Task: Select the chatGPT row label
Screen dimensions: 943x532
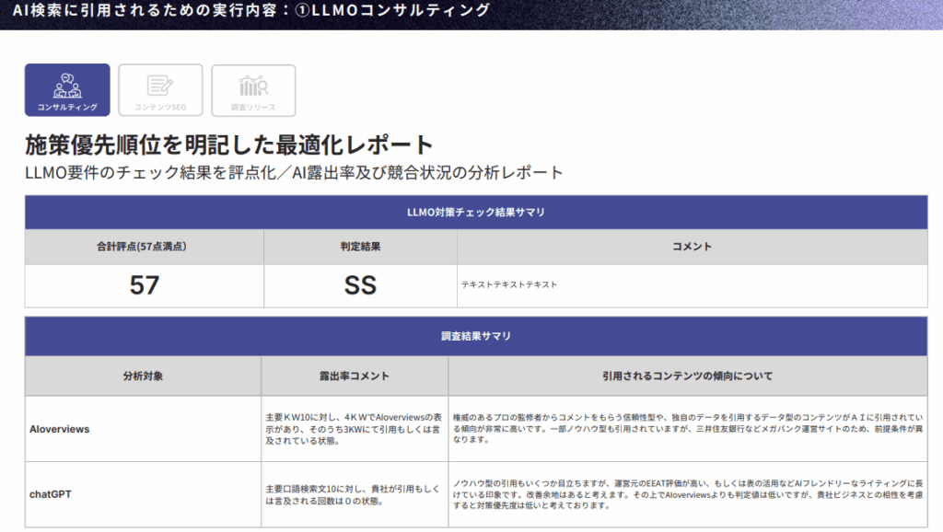Action: click(x=51, y=494)
